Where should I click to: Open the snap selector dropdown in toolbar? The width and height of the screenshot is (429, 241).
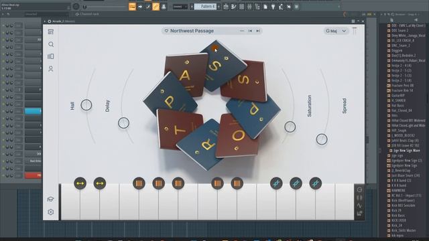pyautogui.click(x=180, y=7)
